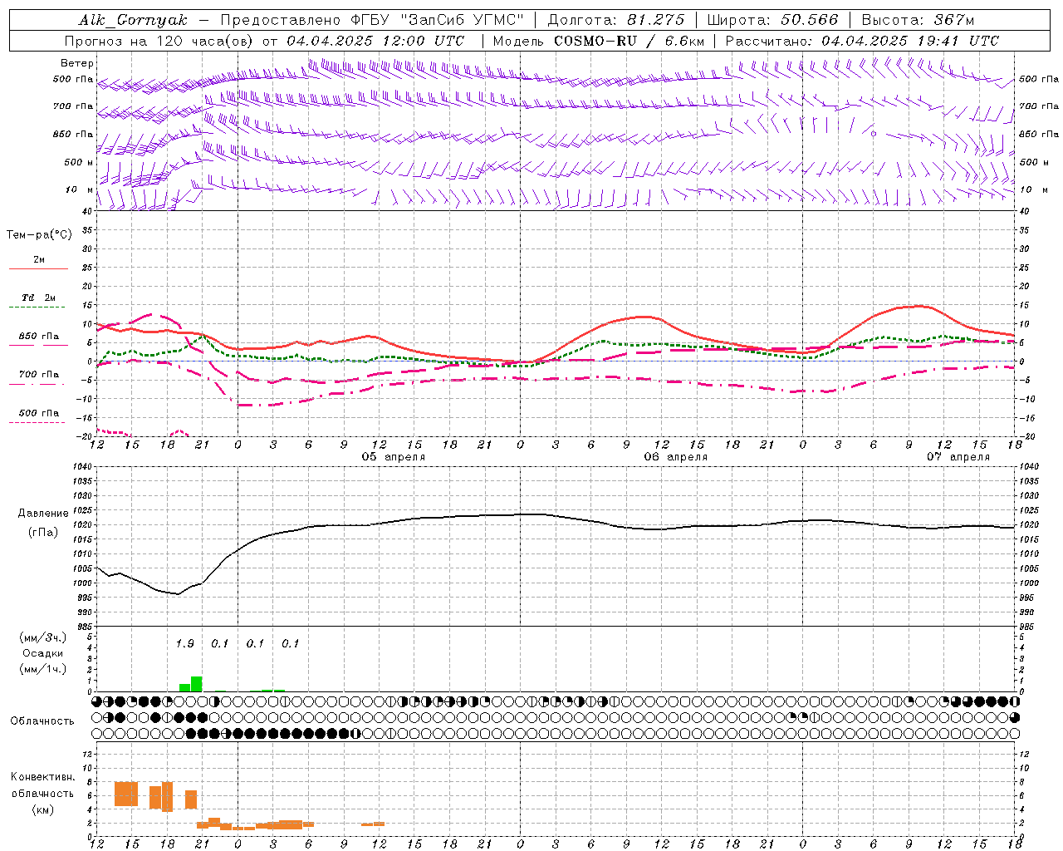The height and width of the screenshot is (851, 1063).
Task: Click the elevation text Высота: 367м
Action: pos(918,20)
